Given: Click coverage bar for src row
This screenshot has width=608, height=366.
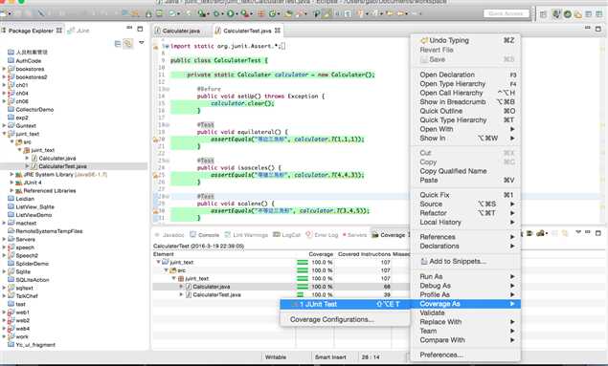Looking at the screenshot, I should (x=303, y=270).
